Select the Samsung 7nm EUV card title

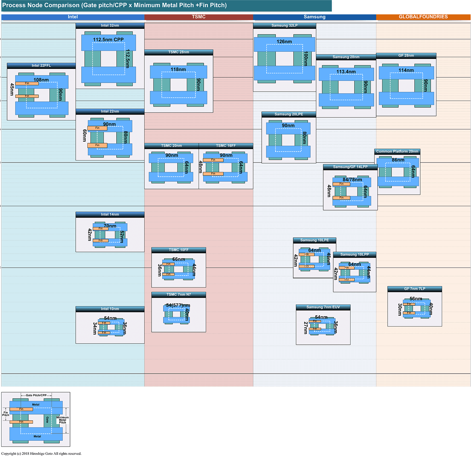323,307
